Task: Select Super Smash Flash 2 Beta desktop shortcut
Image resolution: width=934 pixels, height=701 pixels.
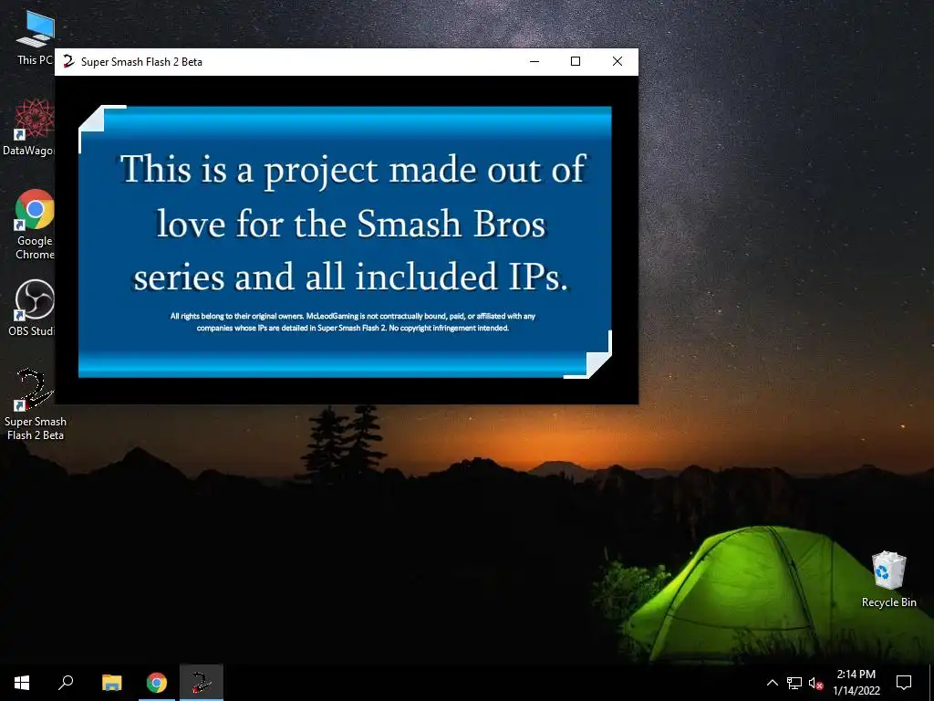Action: tap(36, 404)
